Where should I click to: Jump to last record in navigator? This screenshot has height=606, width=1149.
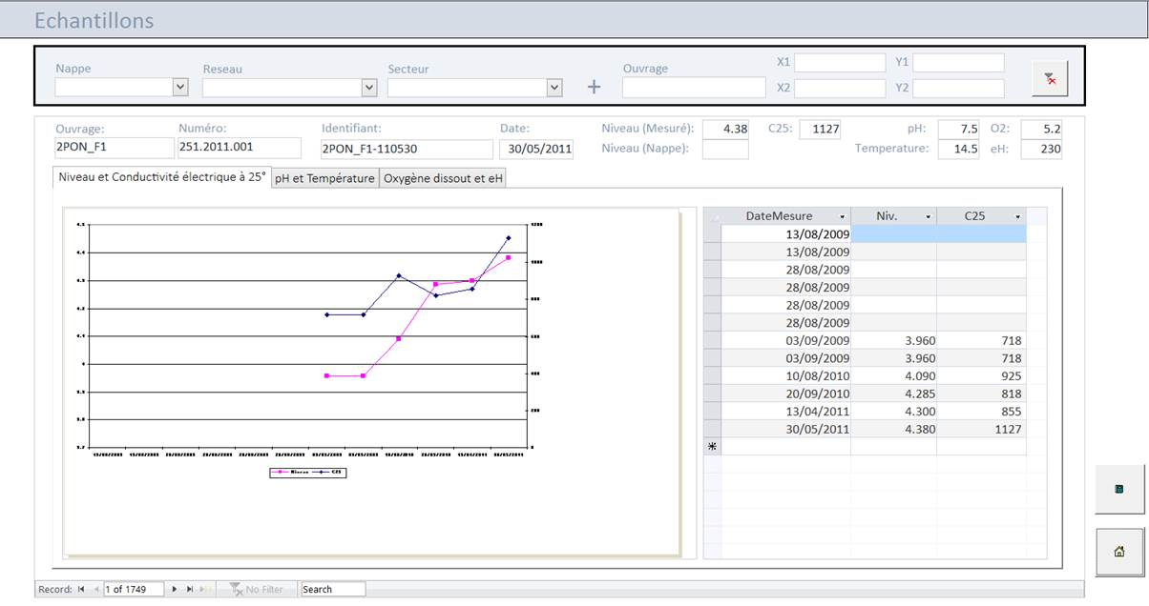[190, 590]
